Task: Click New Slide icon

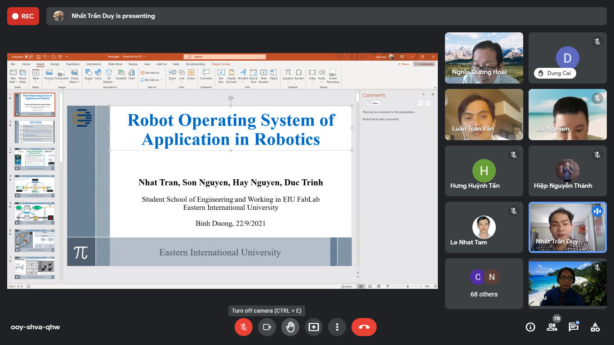Action: (13, 72)
